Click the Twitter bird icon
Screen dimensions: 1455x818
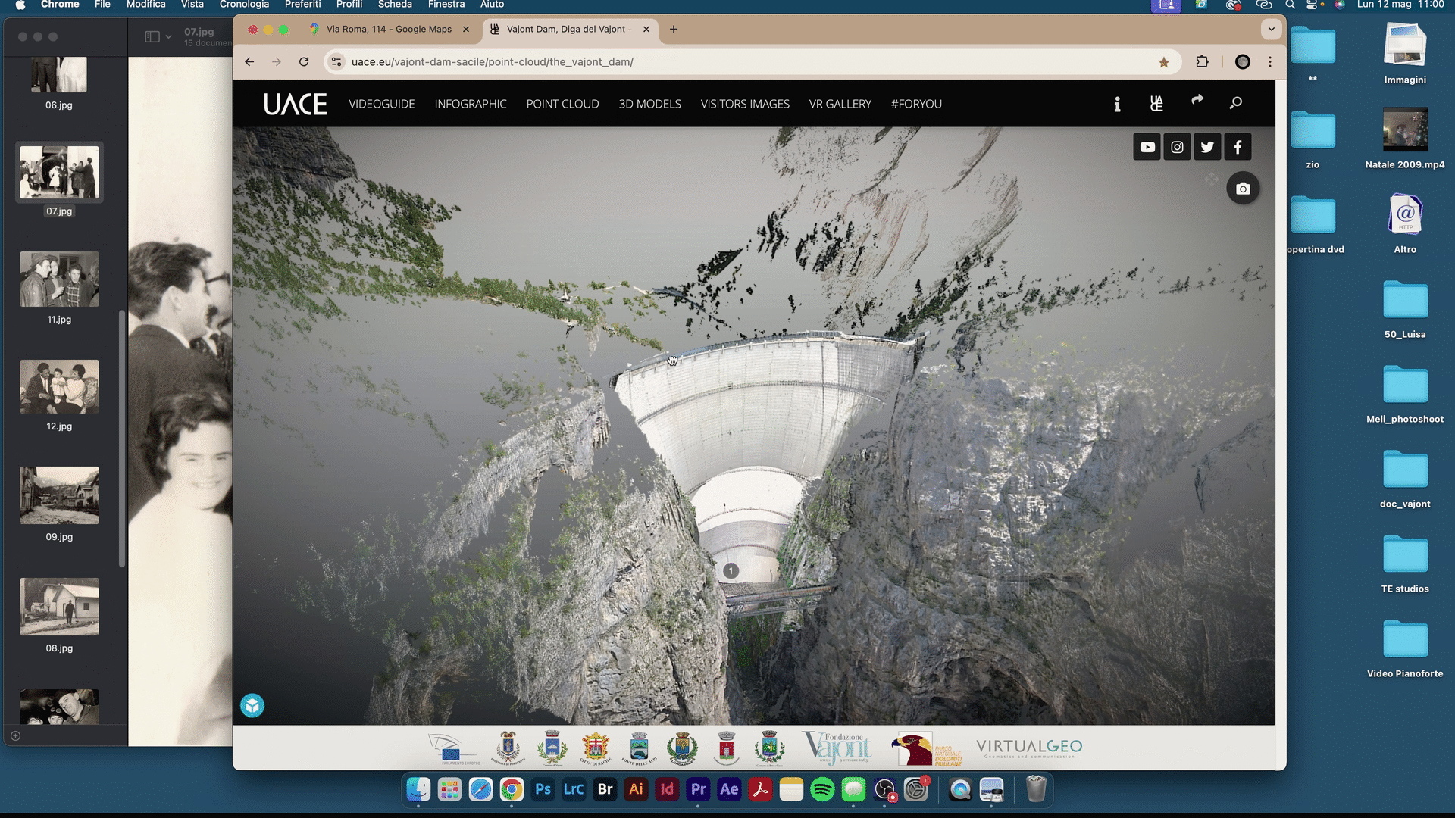[x=1207, y=147]
